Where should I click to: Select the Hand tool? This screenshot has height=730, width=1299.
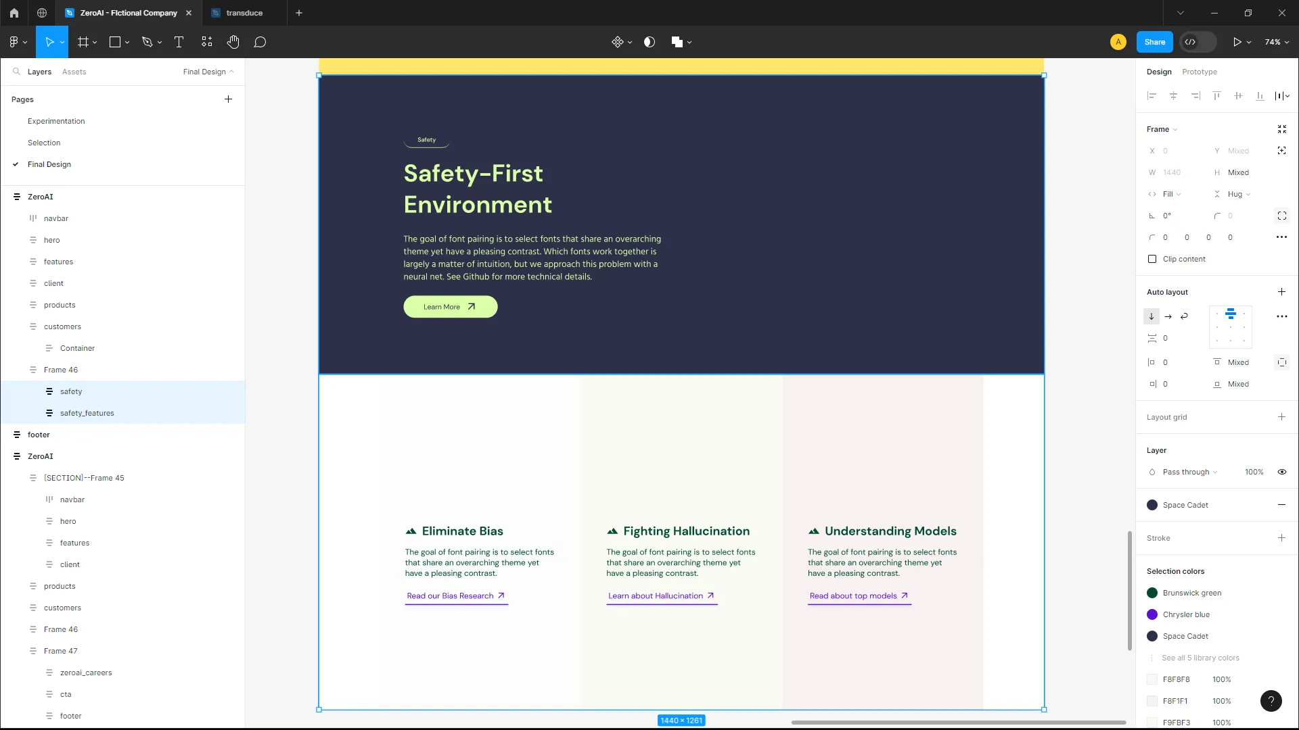click(x=233, y=42)
